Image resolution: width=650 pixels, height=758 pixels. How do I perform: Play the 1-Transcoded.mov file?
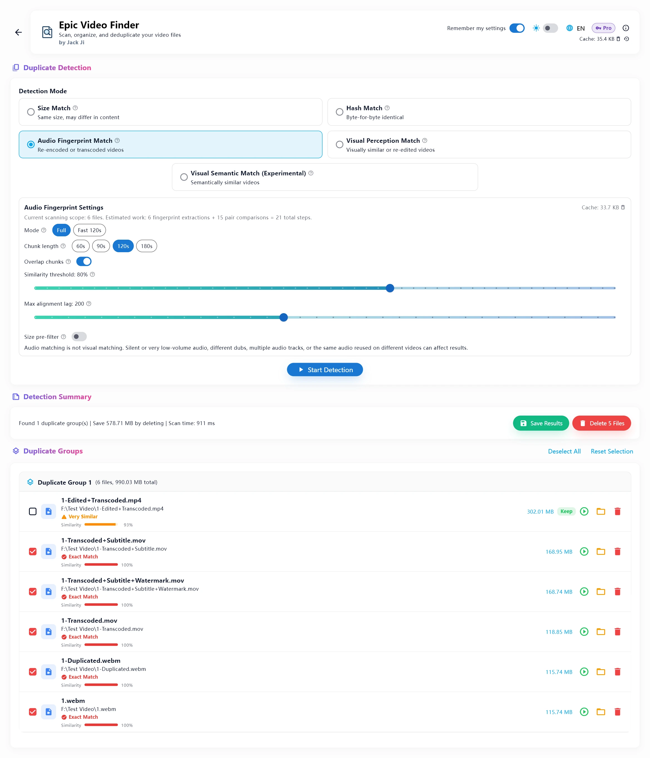pos(584,631)
